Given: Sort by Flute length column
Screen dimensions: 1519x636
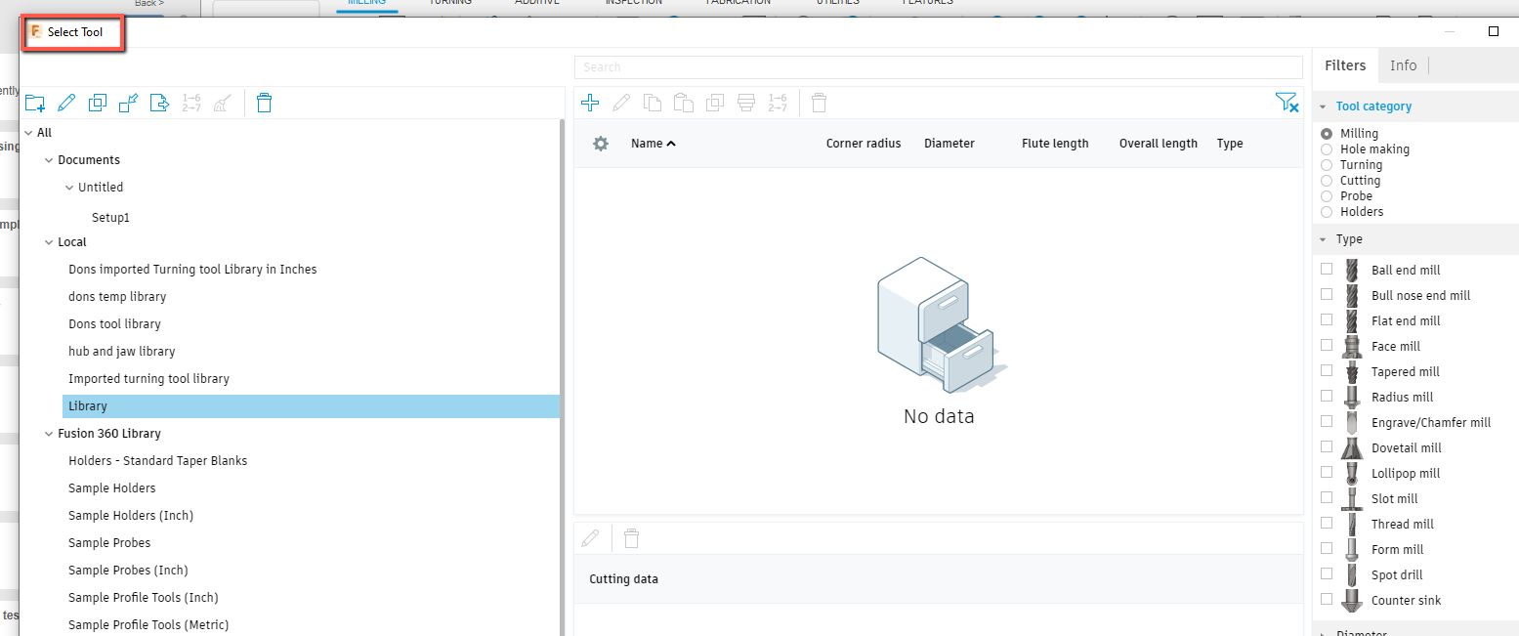Looking at the screenshot, I should click(x=1055, y=144).
